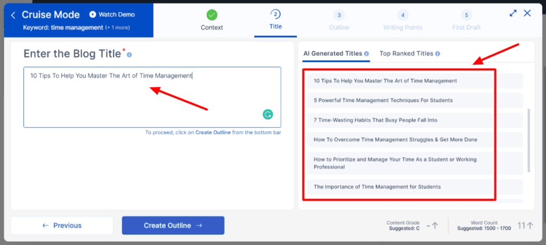The image size is (546, 245).
Task: Play the Watch Demo video icon
Action: click(x=93, y=15)
